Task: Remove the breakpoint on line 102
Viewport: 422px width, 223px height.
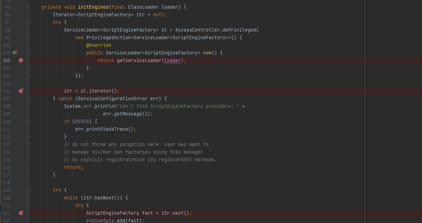Action: coord(21,60)
